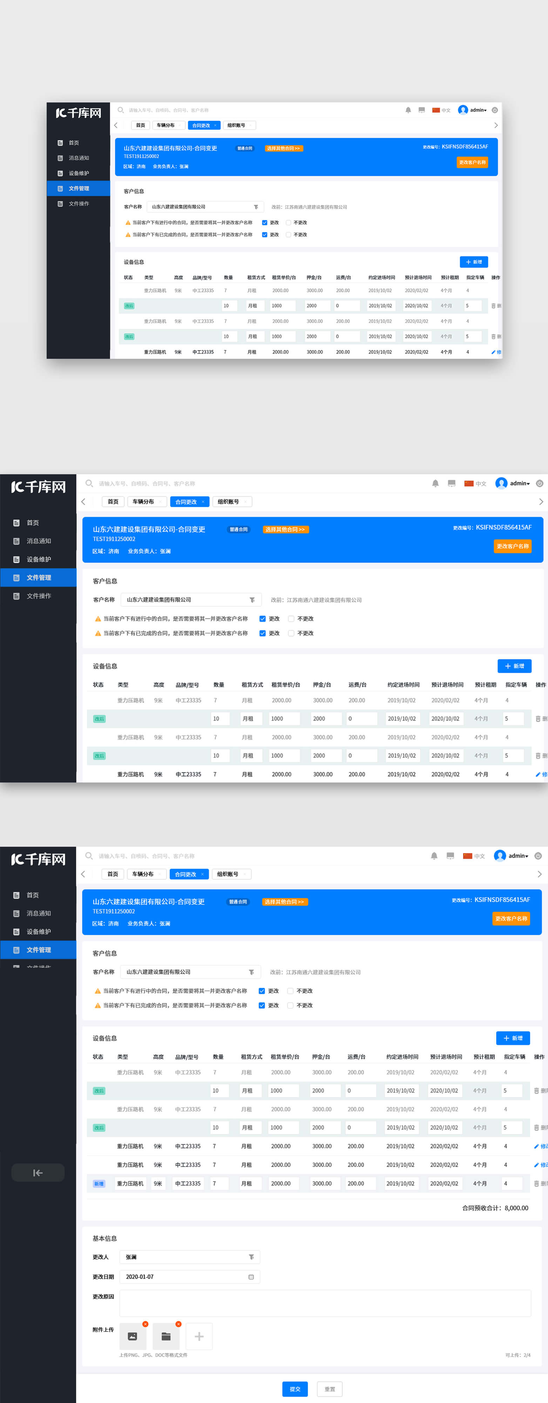
Task: Click pencil edit icon in small top mockup table
Action: [x=494, y=352]
